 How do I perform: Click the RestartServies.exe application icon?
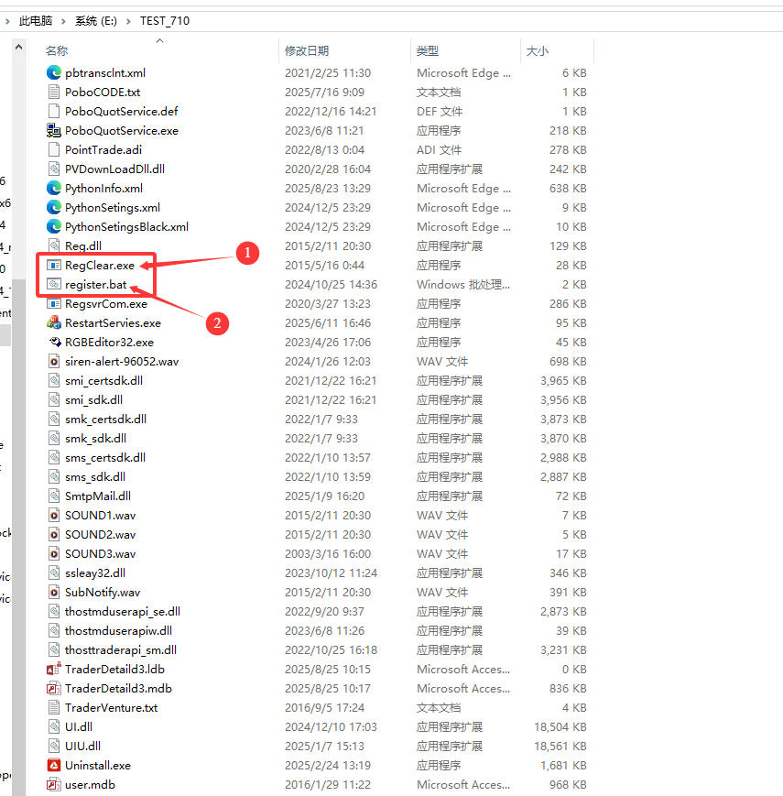click(x=54, y=322)
